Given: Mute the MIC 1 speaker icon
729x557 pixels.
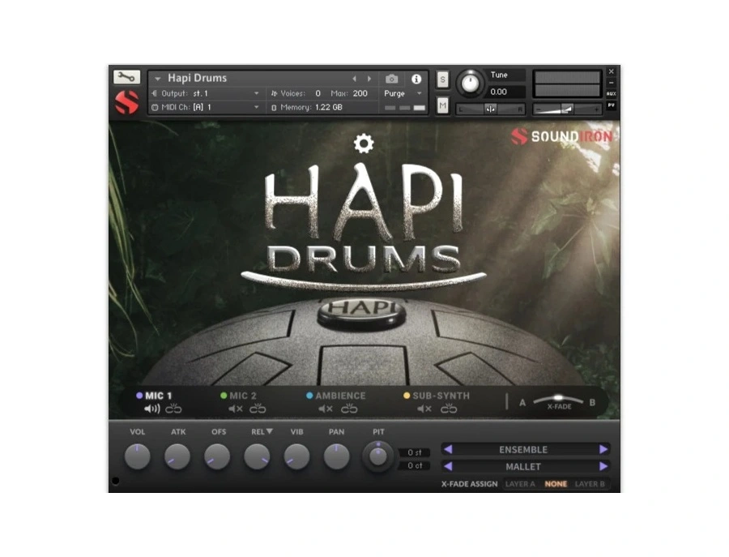Looking at the screenshot, I should (151, 409).
